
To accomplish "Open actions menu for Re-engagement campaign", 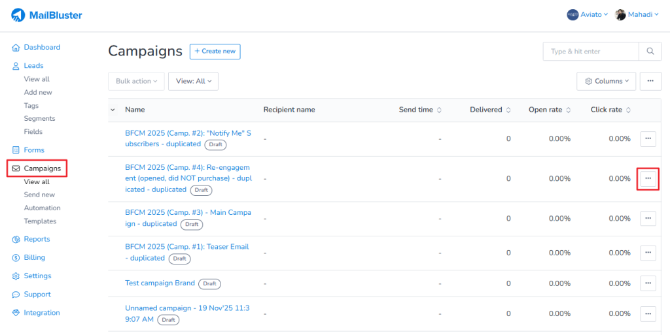I will [x=648, y=178].
